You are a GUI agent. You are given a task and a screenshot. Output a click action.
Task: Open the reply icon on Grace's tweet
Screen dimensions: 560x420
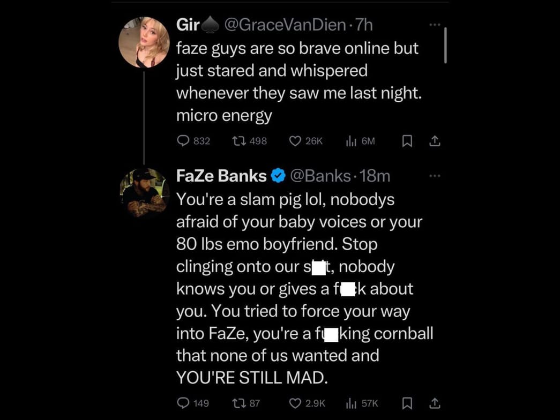click(x=183, y=140)
